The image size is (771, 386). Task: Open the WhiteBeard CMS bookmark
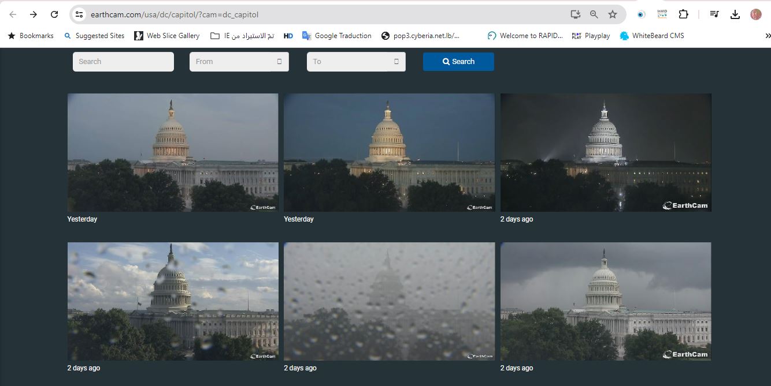pos(651,36)
